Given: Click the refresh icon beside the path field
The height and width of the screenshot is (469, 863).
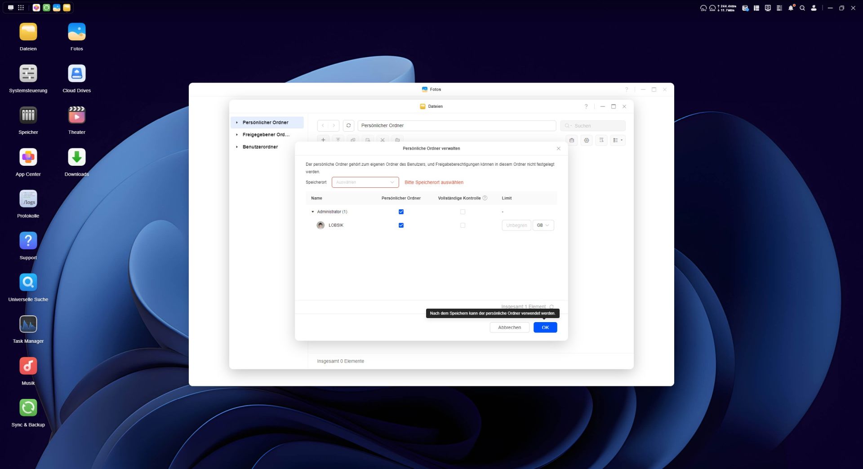Looking at the screenshot, I should click(348, 126).
